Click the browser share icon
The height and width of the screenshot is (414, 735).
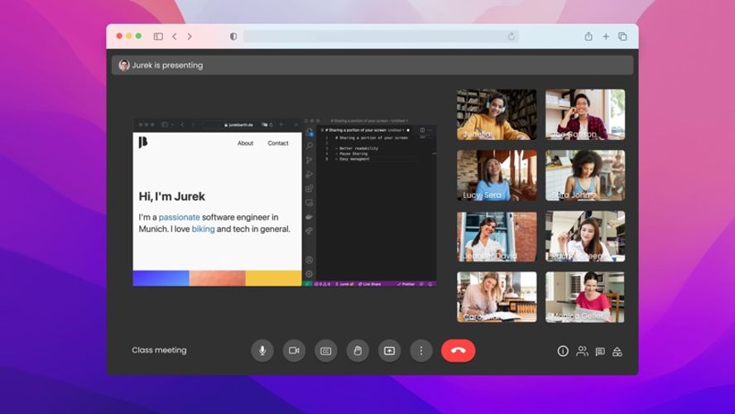pos(588,36)
